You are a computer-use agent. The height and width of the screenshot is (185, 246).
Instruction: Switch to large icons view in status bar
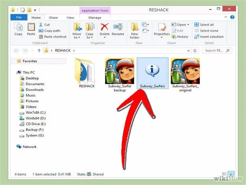coord(231,174)
